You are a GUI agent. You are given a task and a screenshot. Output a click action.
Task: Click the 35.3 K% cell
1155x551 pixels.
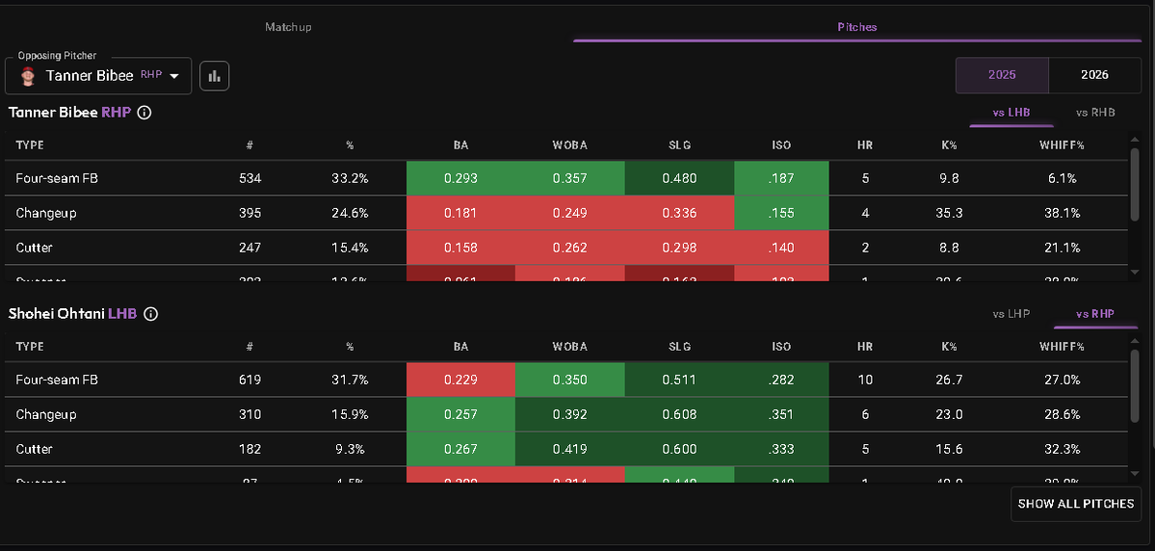(x=948, y=213)
